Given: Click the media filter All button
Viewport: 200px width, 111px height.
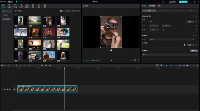Looking at the screenshot, I should pyautogui.click(x=74, y=11).
